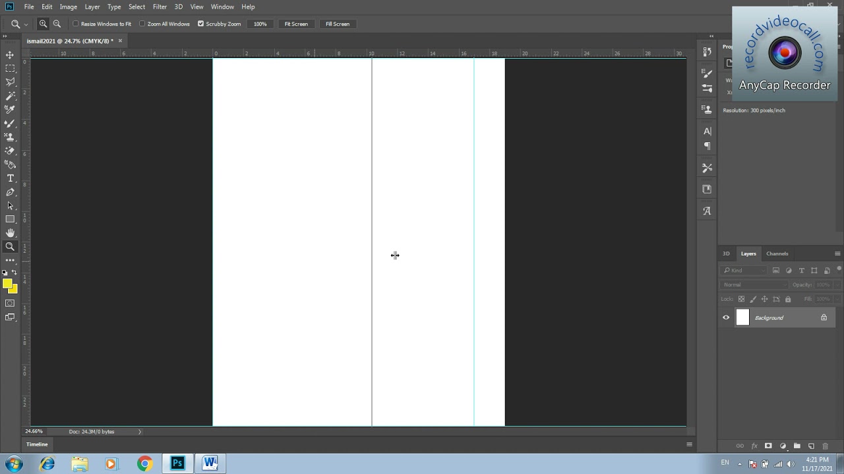Viewport: 844px width, 474px height.
Task: Filter layers by type layers icon
Action: coord(801,270)
